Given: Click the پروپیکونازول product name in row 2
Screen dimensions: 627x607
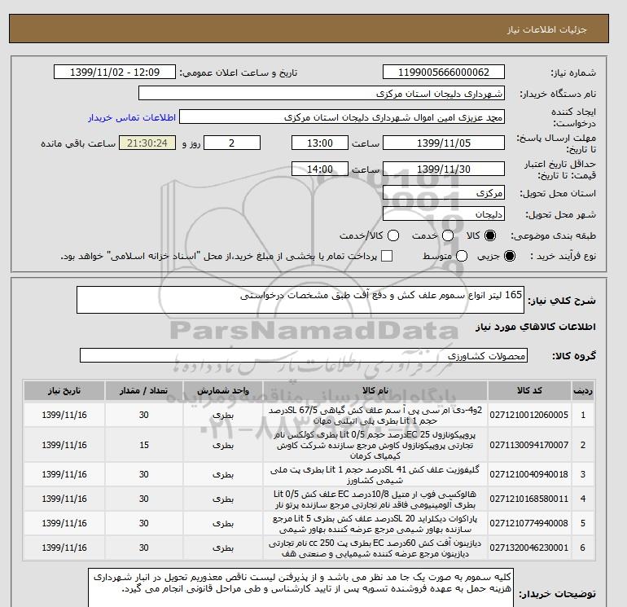Looking at the screenshot, I should pos(375,445).
